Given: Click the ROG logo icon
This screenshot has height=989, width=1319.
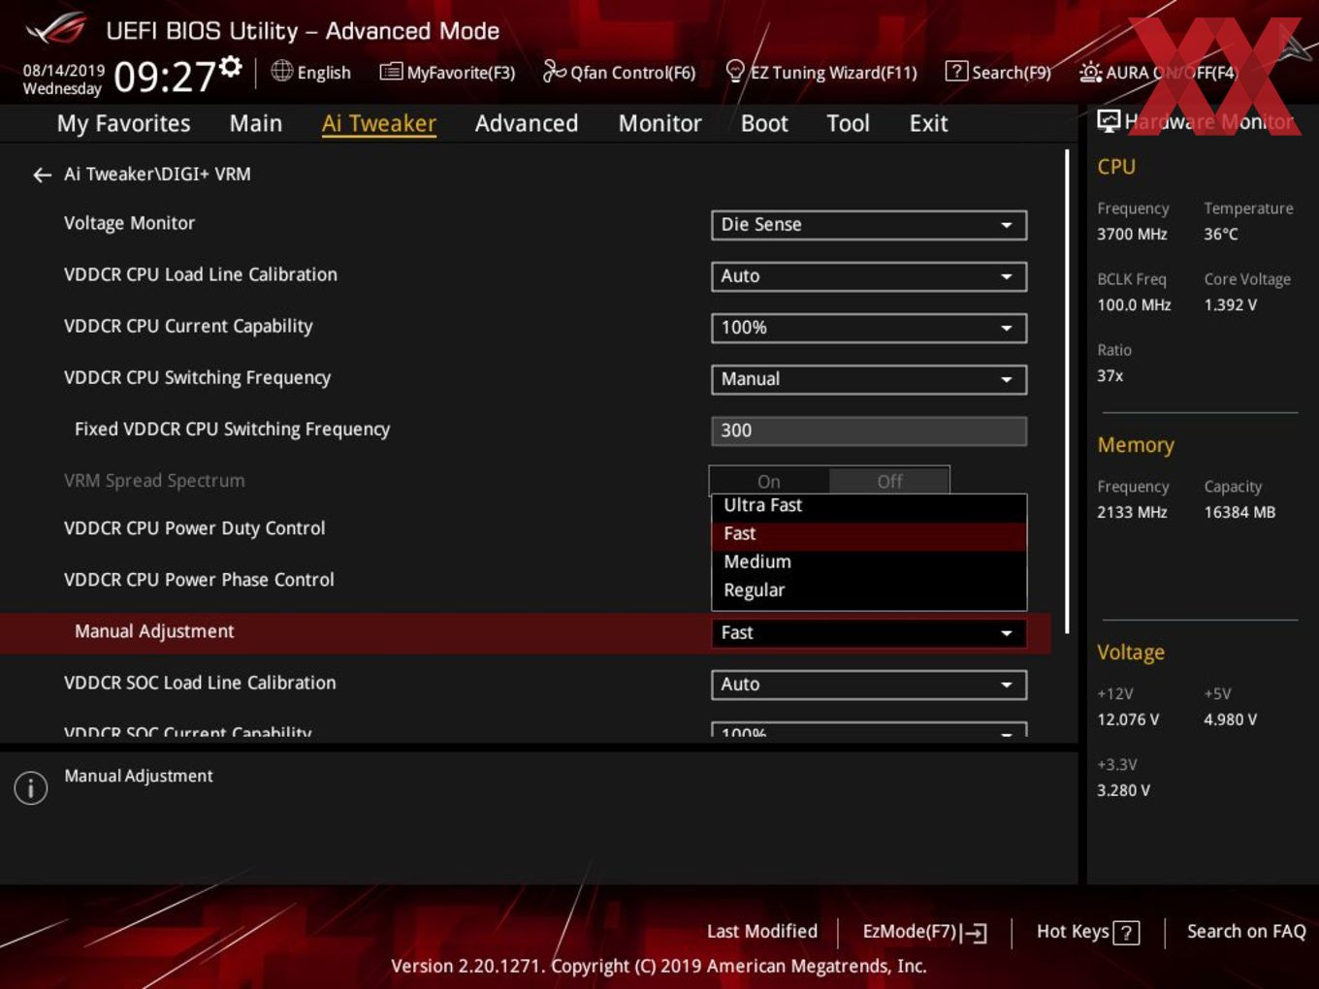Looking at the screenshot, I should [56, 29].
